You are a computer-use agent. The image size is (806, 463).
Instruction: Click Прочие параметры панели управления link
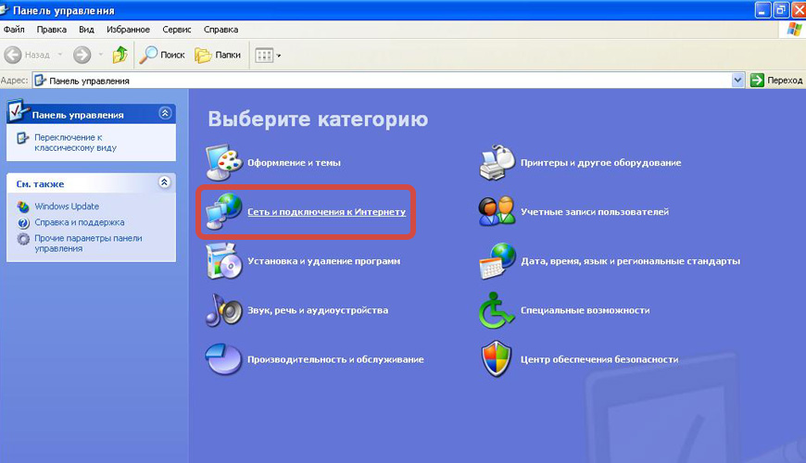click(88, 244)
